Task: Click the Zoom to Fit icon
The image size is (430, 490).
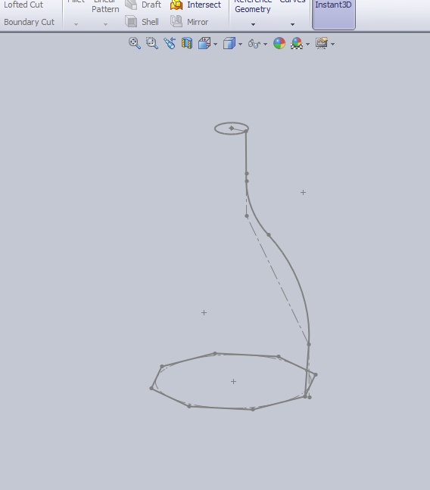Action: pyautogui.click(x=135, y=43)
